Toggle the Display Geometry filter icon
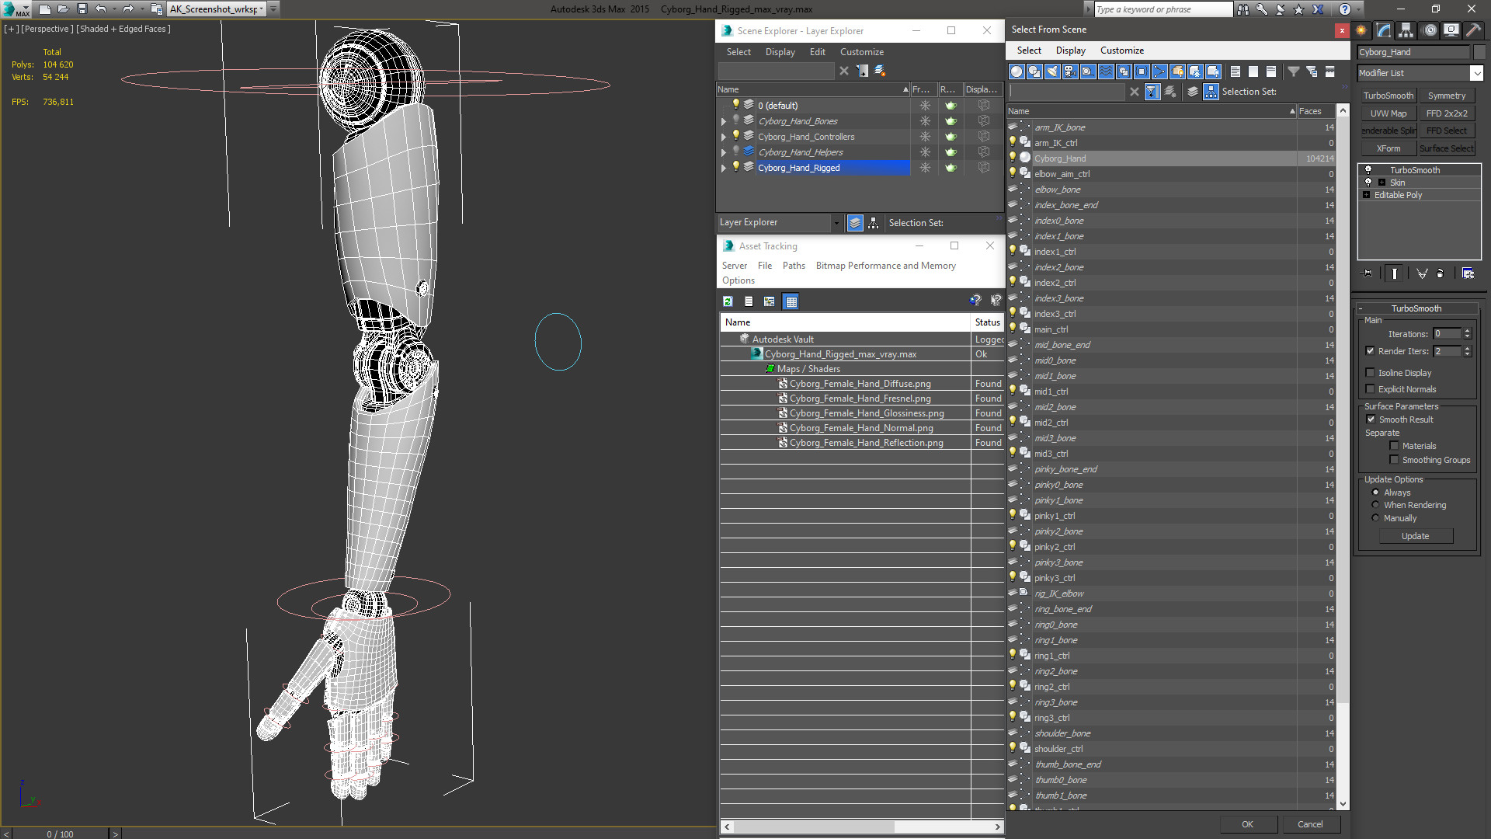 1017,71
